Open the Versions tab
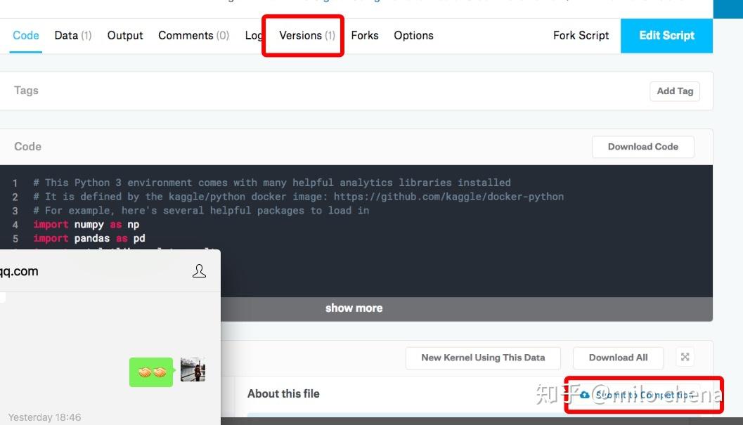This screenshot has height=425, width=743. pyautogui.click(x=306, y=35)
